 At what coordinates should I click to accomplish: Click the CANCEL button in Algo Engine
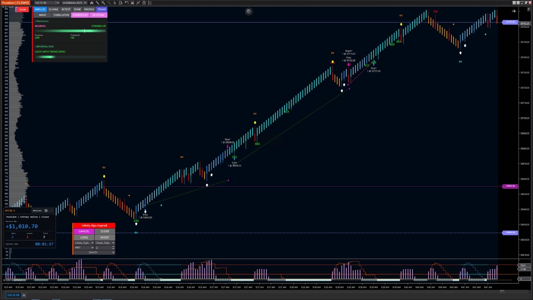tap(84, 231)
